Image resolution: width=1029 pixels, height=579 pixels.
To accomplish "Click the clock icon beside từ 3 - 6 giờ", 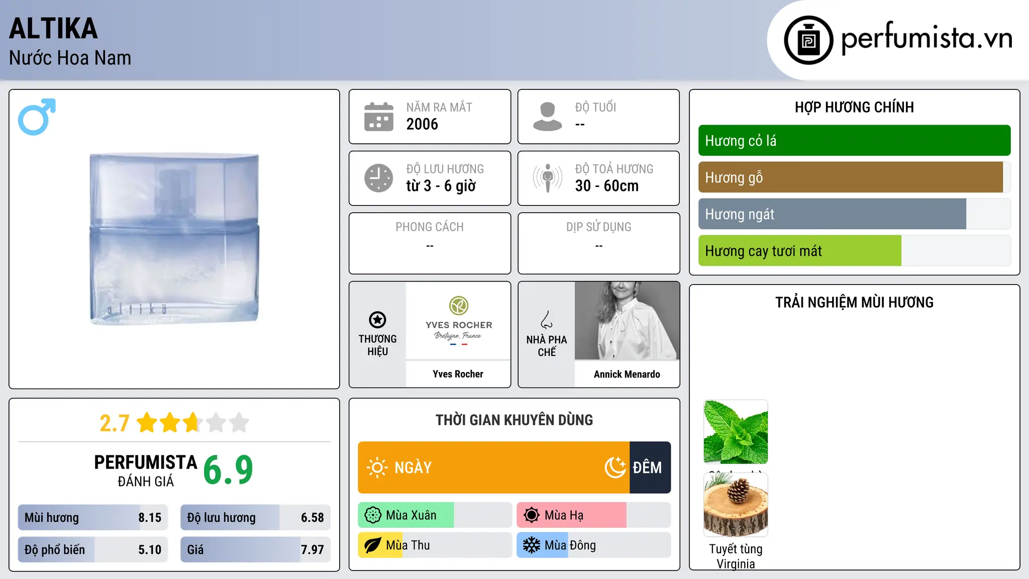I will 379,178.
